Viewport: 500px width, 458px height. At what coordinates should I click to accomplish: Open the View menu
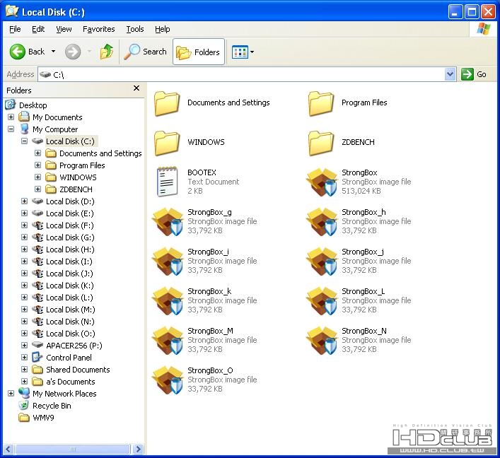point(64,29)
